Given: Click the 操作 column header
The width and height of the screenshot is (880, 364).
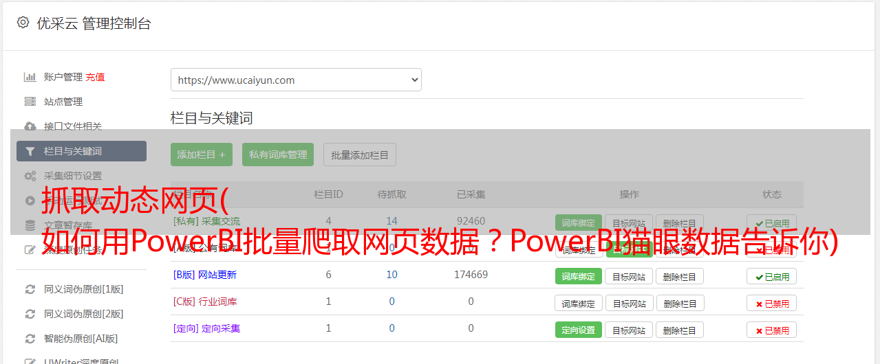Looking at the screenshot, I should pos(630,194).
